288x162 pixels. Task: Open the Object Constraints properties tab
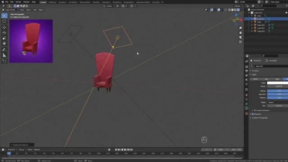point(247,104)
